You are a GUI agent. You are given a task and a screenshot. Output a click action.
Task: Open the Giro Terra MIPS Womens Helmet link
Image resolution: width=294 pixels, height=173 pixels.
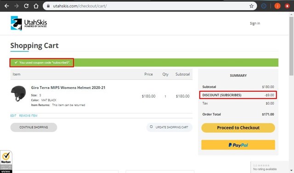tap(68, 88)
